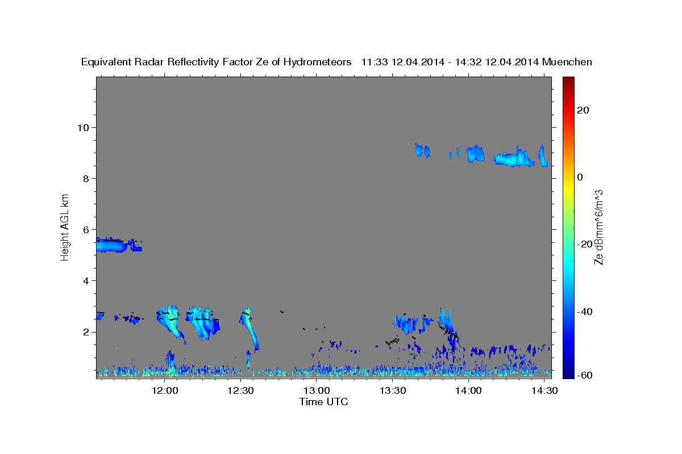This screenshot has height=454, width=682.
Task: Click the dark red top of the colorbar
Action: pyautogui.click(x=568, y=81)
